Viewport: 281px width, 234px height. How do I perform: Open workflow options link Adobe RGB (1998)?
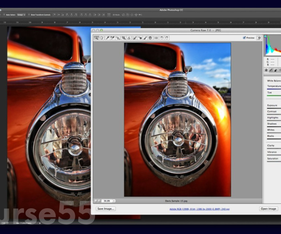[200, 209]
